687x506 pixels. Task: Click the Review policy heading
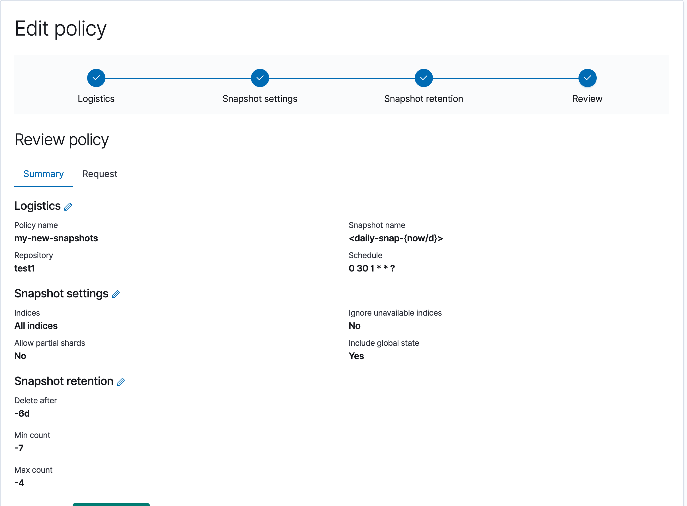coord(62,140)
